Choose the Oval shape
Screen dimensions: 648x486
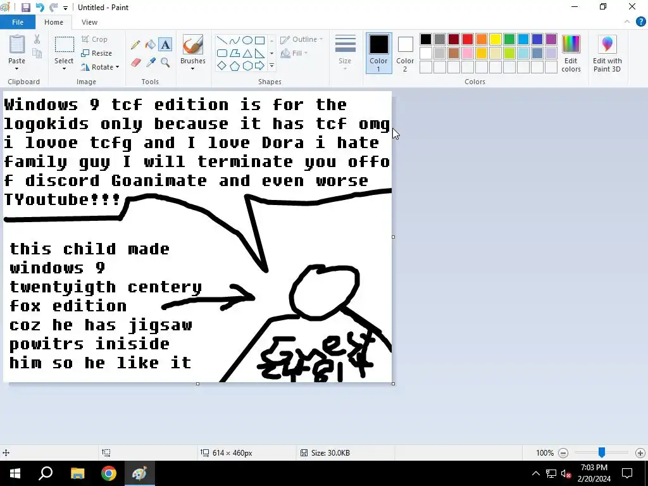tap(247, 40)
